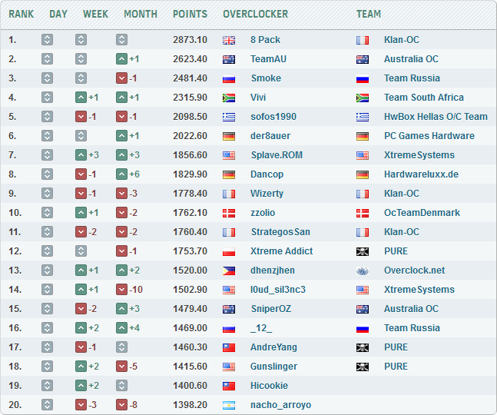
Task: Select the Greek flag icon beside sofos1990
Action: coord(229,117)
